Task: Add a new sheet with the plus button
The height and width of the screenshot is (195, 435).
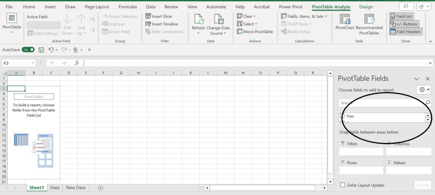Action: point(101,188)
